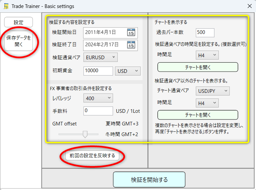256x190 pixels.
Task: Open the 設定 tab button
Action: 18,22
